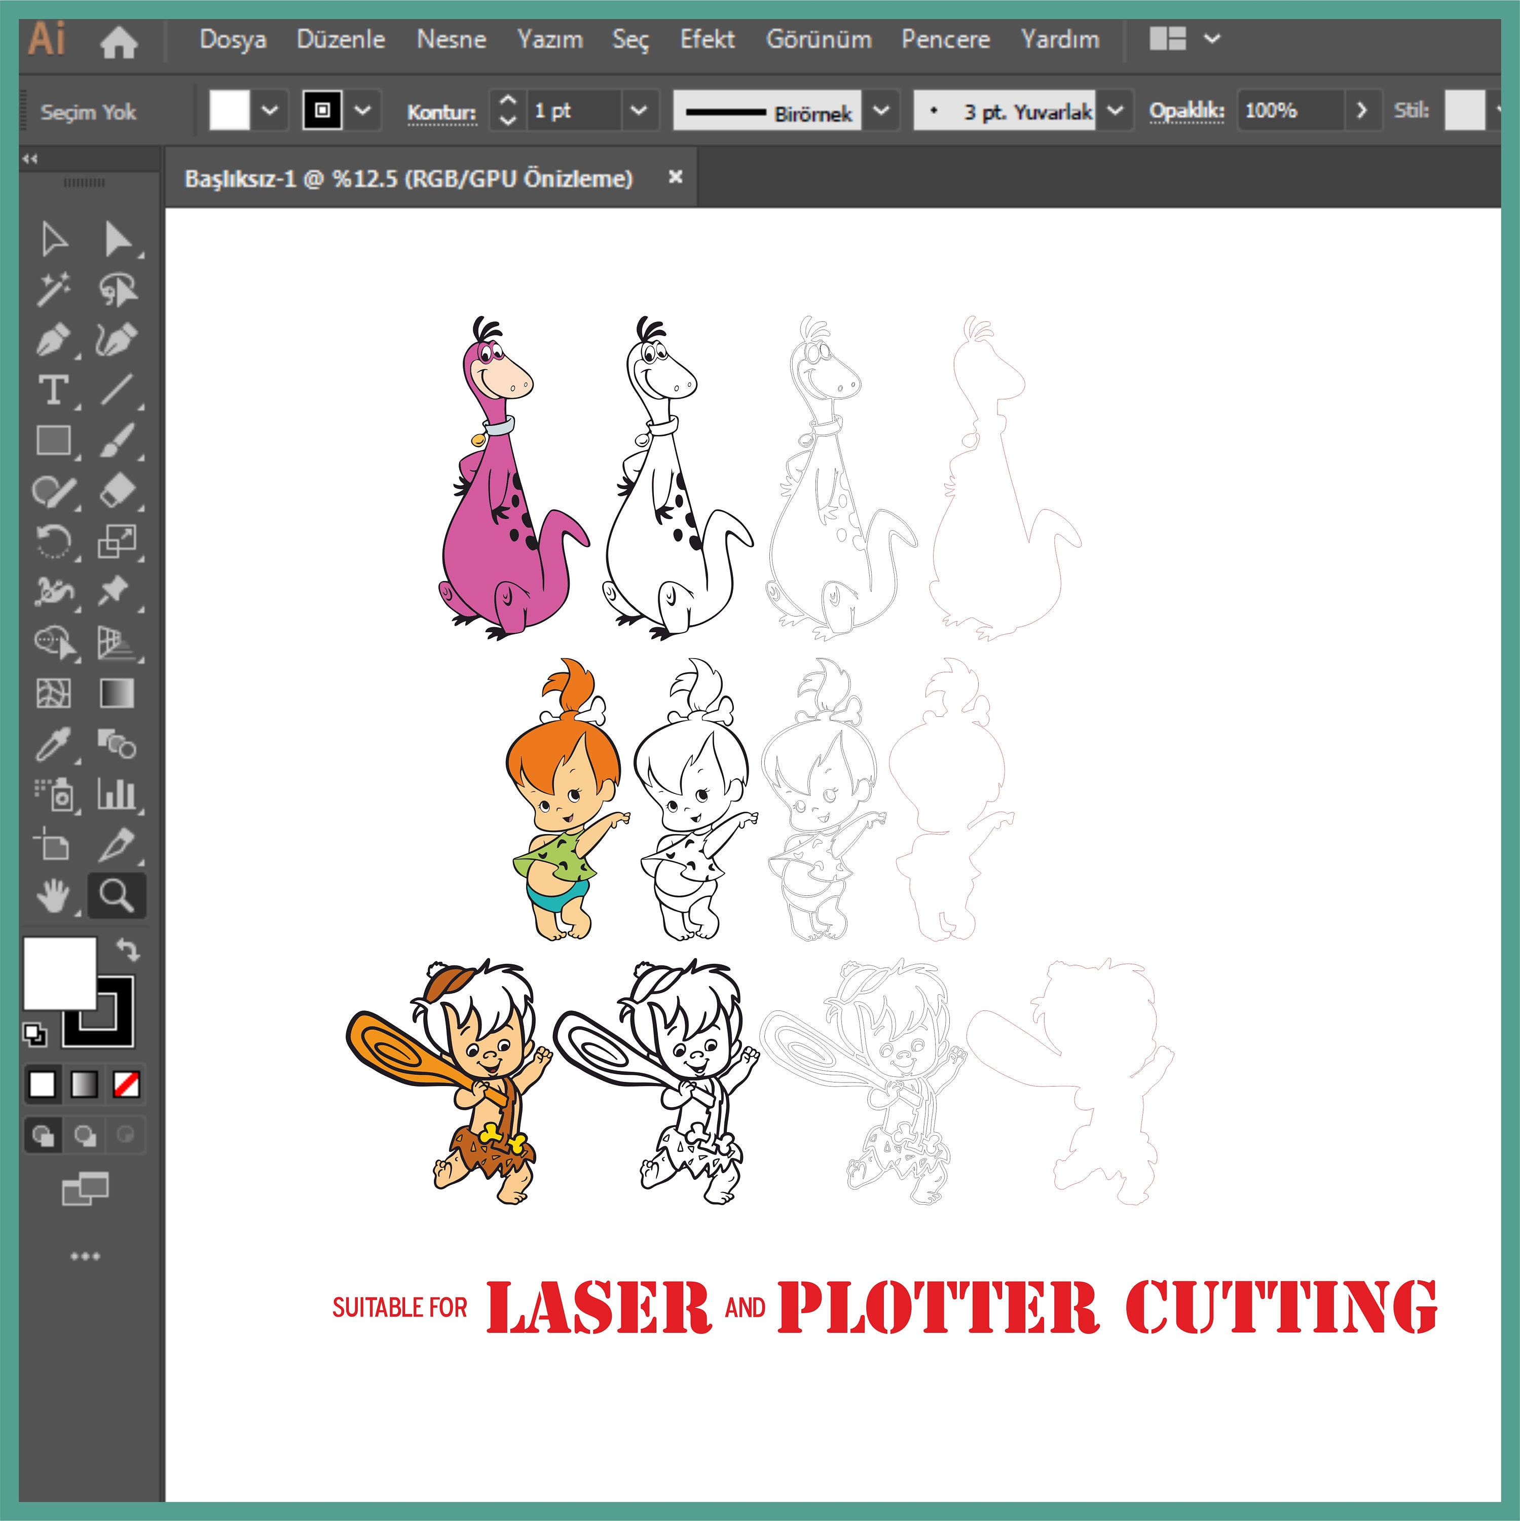Open the Pencere menu
This screenshot has width=1520, height=1521.
click(948, 39)
